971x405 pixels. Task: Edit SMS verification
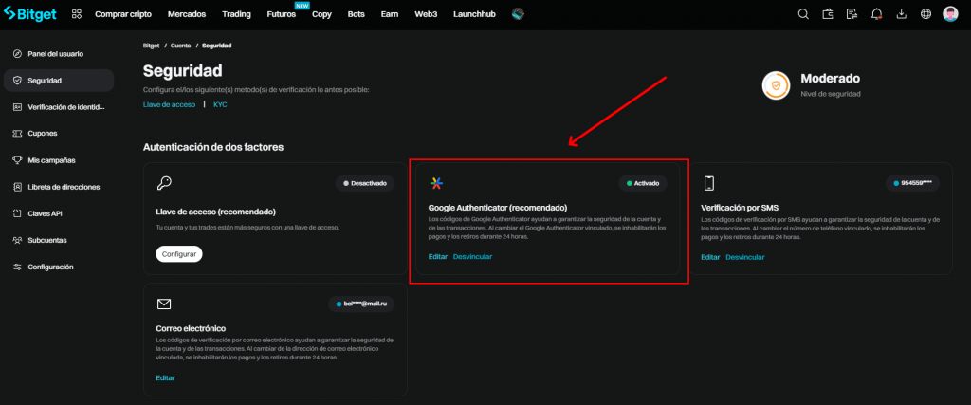[x=710, y=257]
